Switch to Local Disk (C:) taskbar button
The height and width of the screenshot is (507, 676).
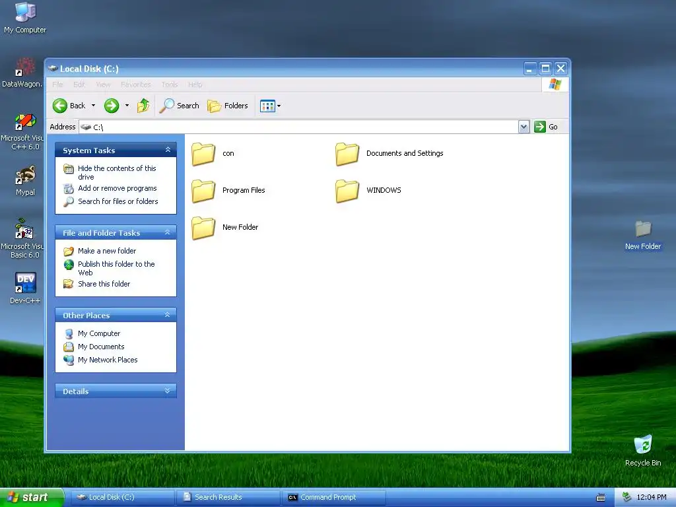point(123,497)
